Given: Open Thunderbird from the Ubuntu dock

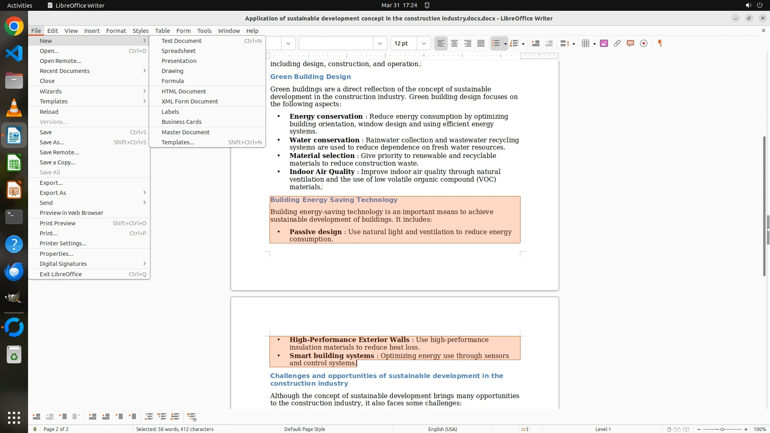Looking at the screenshot, I should 14,271.
